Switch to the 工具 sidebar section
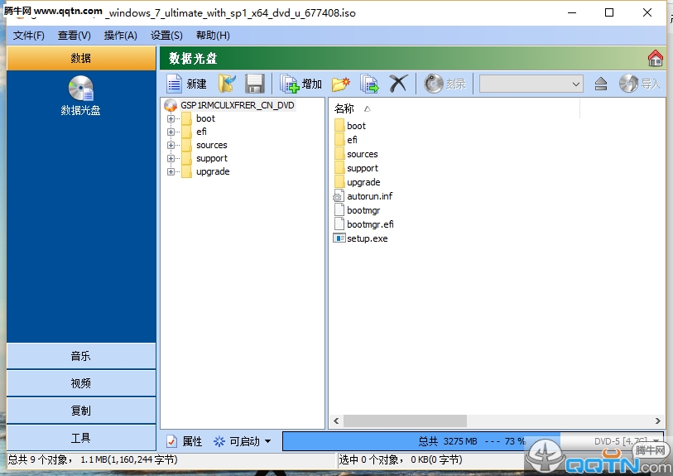Image resolution: width=673 pixels, height=476 pixels. click(81, 437)
